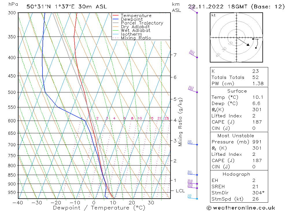Click the SREH row showing 21
289x211 pixels.
[x=239, y=187]
